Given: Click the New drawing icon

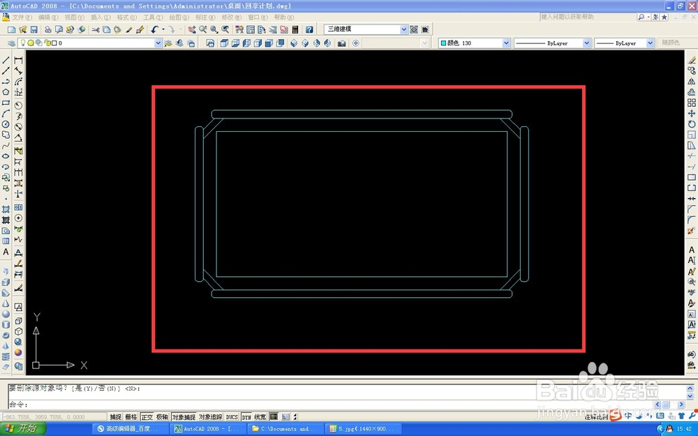Looking at the screenshot, I should 12,29.
